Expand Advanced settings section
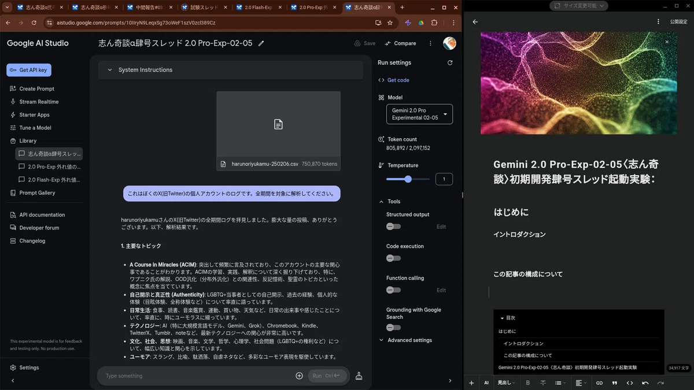 pyautogui.click(x=405, y=340)
